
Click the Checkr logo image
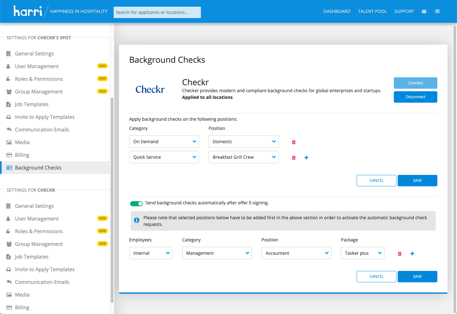(x=150, y=90)
